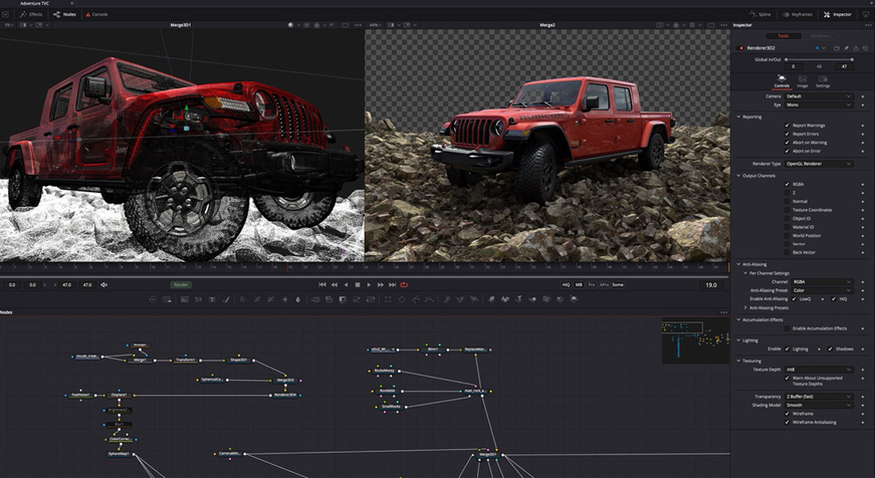
Task: Mute audio with the speaker icon
Action: [104, 285]
